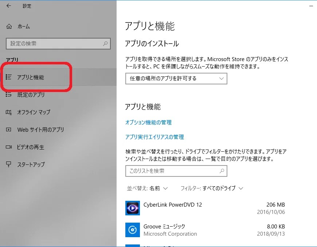Click the アプリのインストール heading

click(152, 43)
